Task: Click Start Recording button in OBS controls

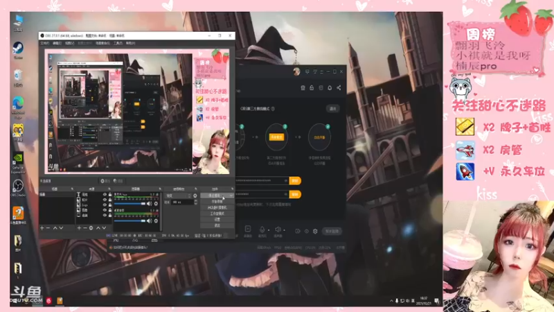Action: coord(217,202)
